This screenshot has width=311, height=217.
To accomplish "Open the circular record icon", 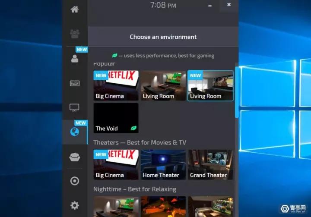I will (75, 181).
